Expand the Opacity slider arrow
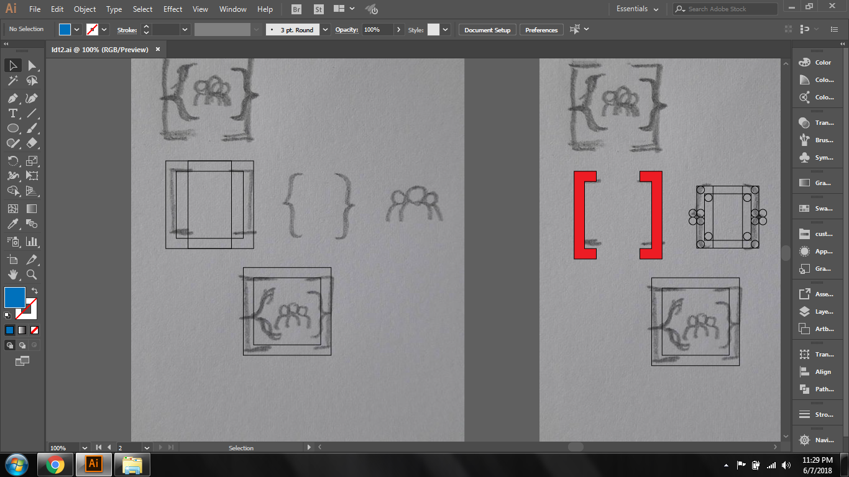 [x=398, y=29]
